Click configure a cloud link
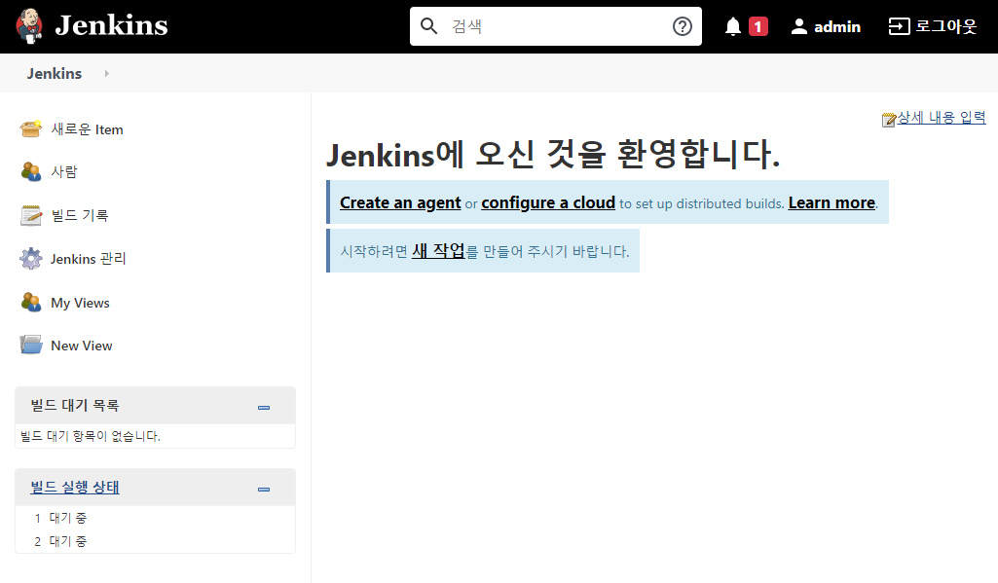The height and width of the screenshot is (583, 998). [548, 202]
